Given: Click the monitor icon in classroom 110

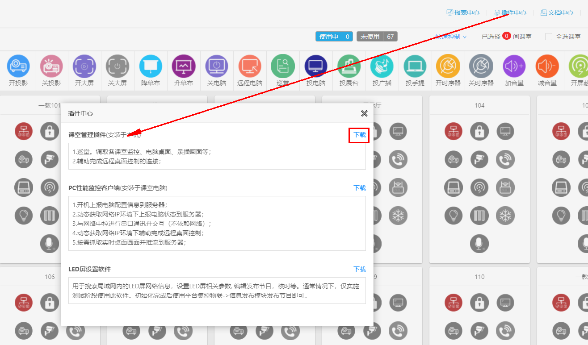Looking at the screenshot, I should click(505, 303).
